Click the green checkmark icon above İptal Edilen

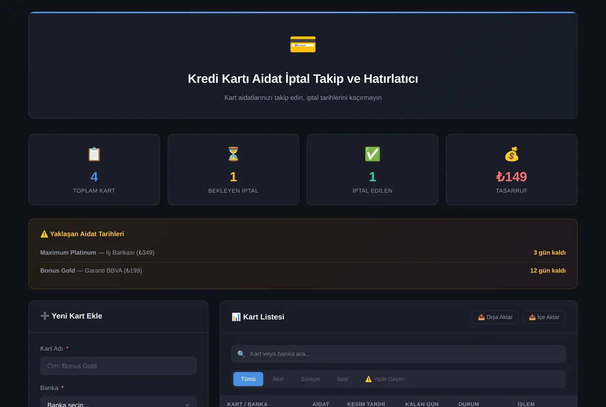372,154
